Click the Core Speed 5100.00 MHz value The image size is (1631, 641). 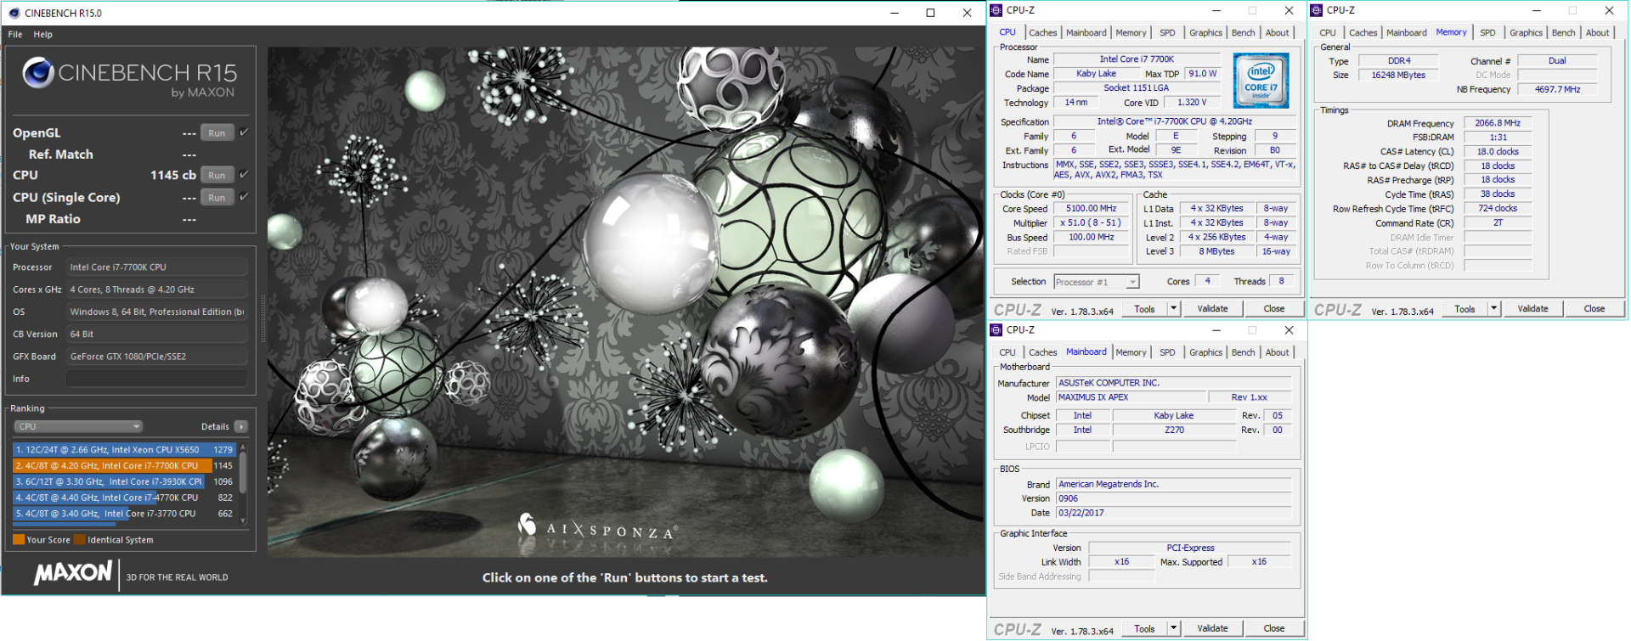click(1091, 208)
